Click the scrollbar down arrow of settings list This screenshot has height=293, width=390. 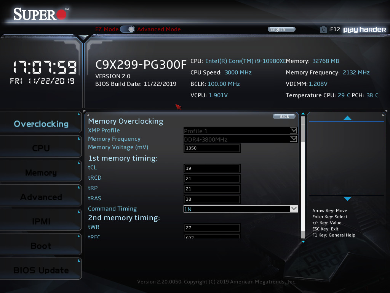coord(303,241)
